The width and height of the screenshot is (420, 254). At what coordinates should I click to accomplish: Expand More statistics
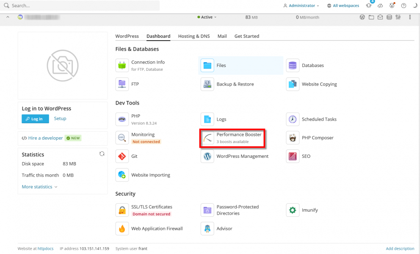coord(40,187)
